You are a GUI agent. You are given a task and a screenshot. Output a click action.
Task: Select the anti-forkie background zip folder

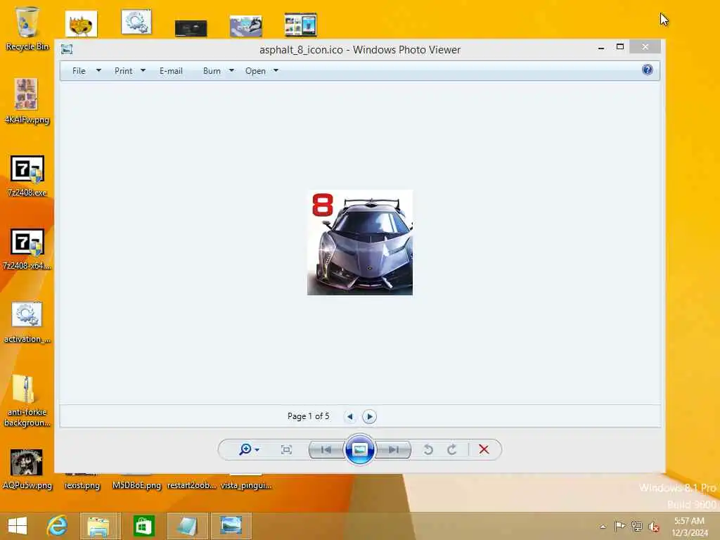coord(27,400)
